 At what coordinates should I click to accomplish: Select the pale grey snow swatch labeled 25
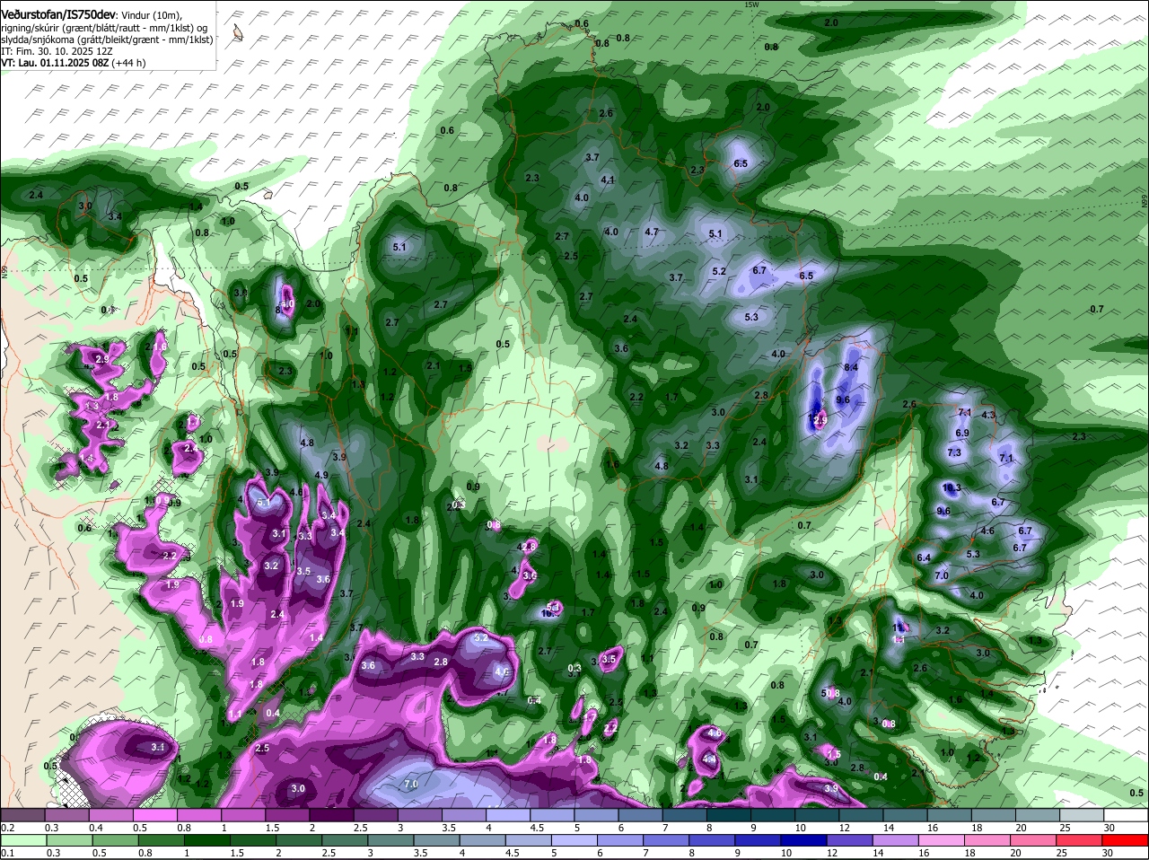1082,814
